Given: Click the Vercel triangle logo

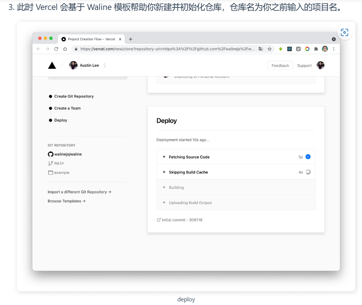Looking at the screenshot, I should (x=52, y=66).
